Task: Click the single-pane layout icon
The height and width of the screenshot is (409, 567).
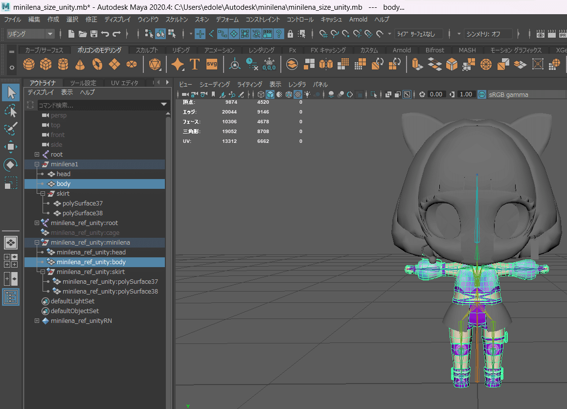Action: tap(11, 243)
